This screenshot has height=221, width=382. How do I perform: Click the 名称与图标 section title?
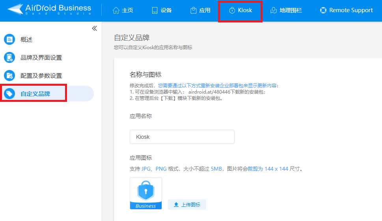(x=145, y=75)
